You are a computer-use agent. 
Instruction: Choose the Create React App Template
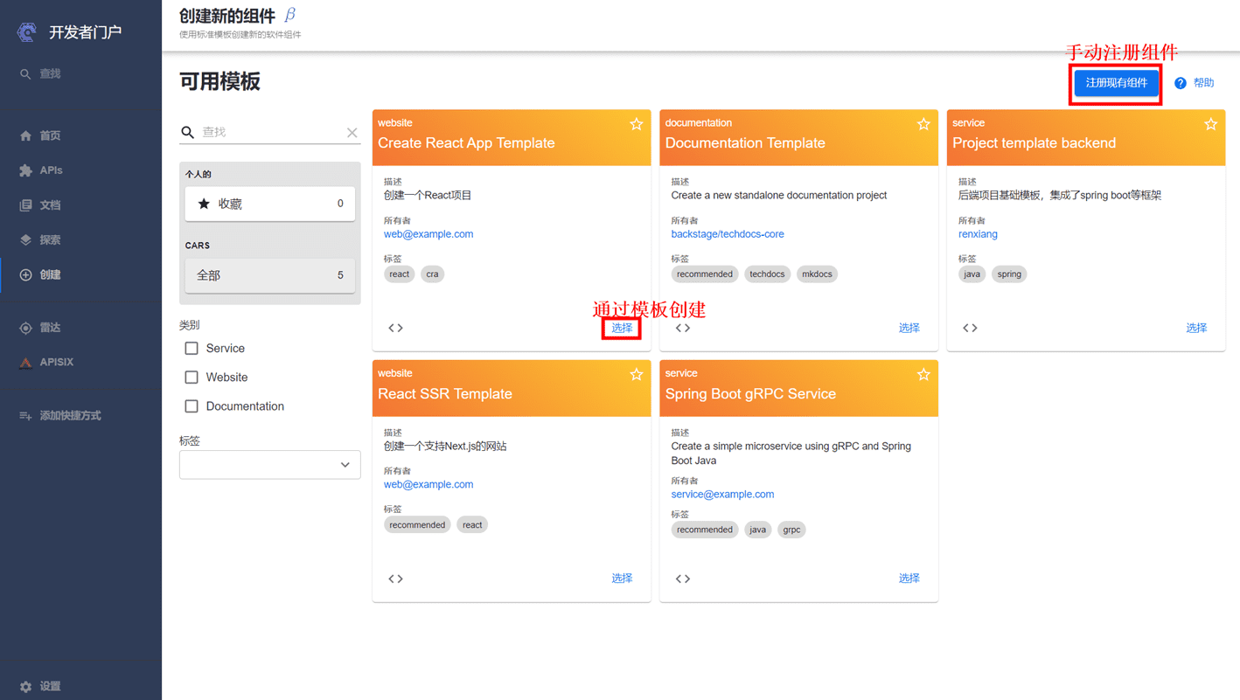pos(622,328)
